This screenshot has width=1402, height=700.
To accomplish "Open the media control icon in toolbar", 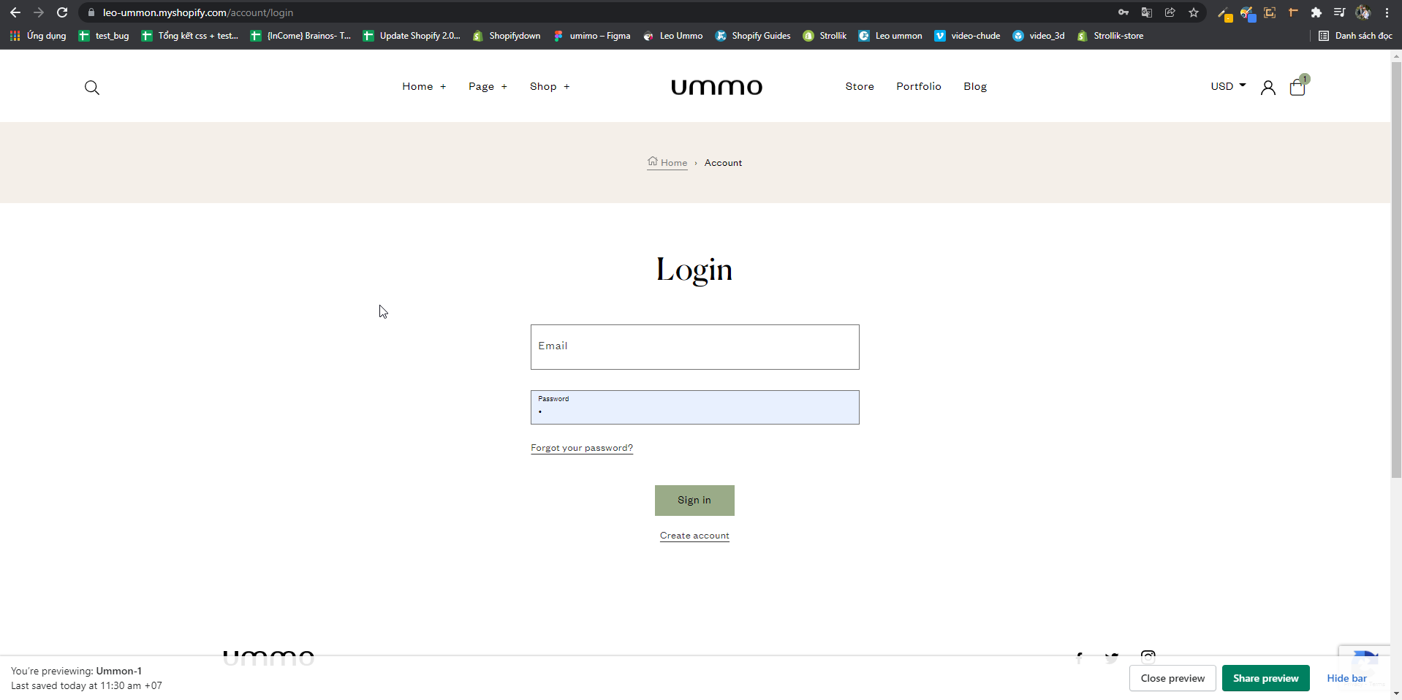I will pos(1339,12).
